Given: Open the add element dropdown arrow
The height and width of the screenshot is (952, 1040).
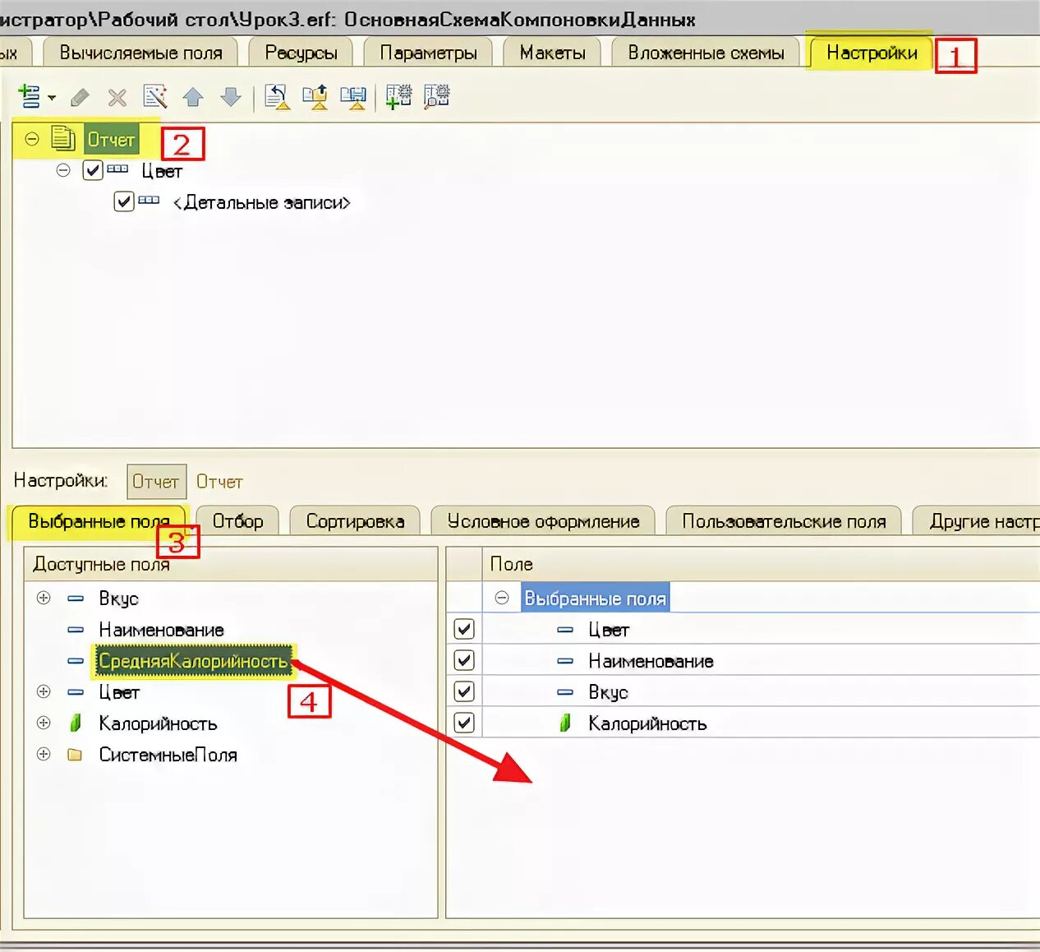Looking at the screenshot, I should coord(52,98).
